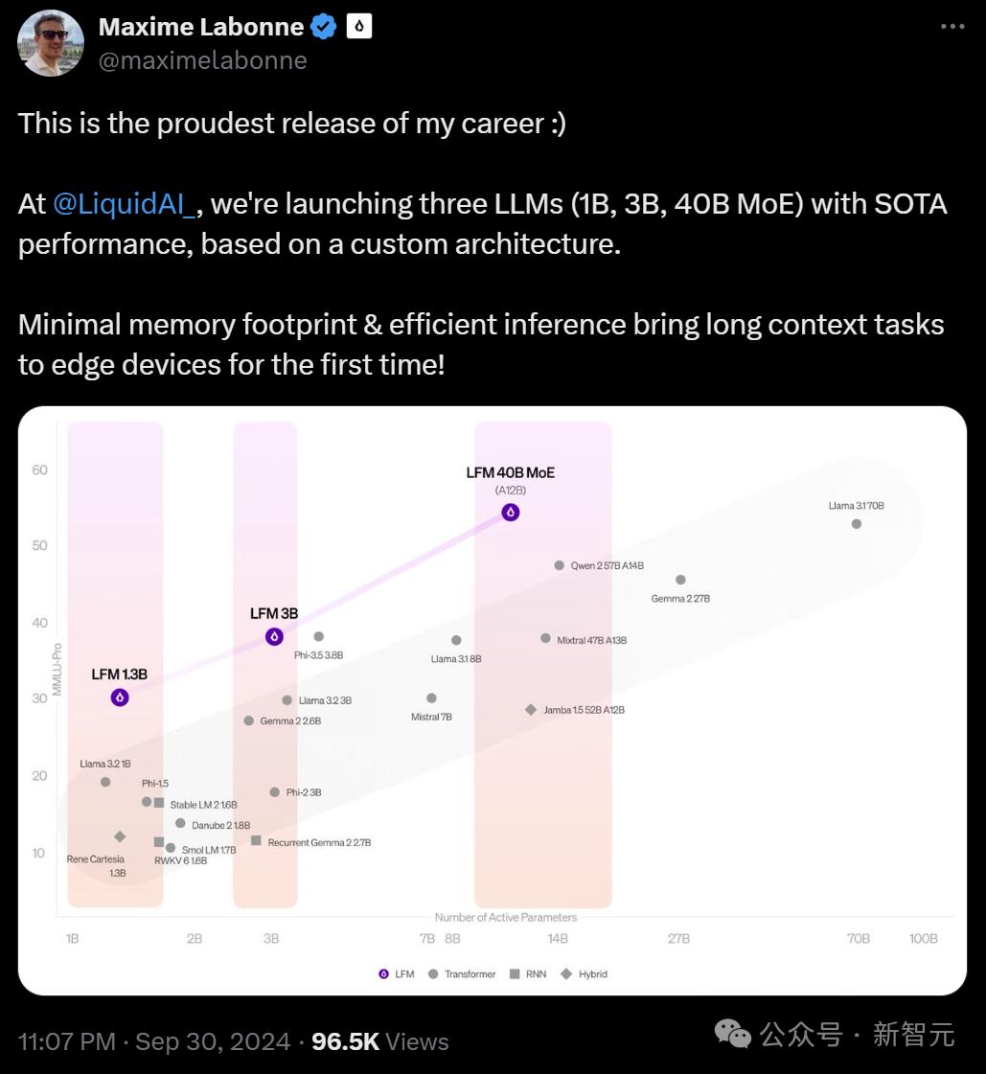Click the LFM legend droplet icon
Image resolution: width=986 pixels, height=1074 pixels.
pos(384,974)
